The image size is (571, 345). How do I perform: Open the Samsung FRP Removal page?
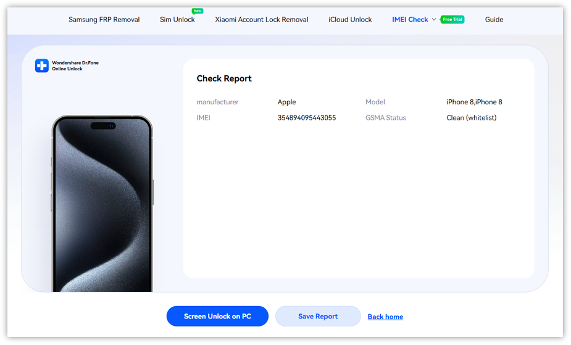coord(104,20)
